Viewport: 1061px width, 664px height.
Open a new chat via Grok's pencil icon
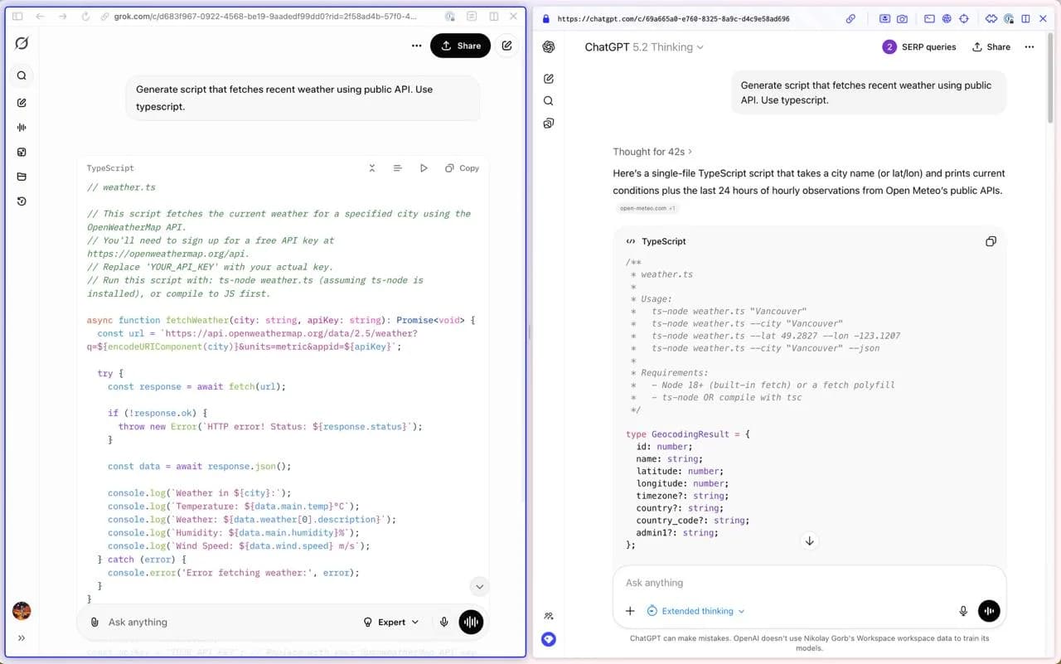pyautogui.click(x=21, y=101)
